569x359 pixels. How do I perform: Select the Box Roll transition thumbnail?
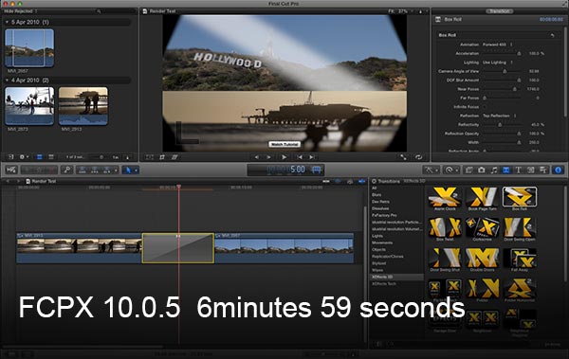(520, 196)
